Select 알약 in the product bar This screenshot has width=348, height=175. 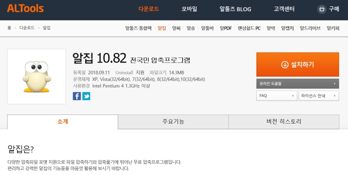tap(271, 28)
